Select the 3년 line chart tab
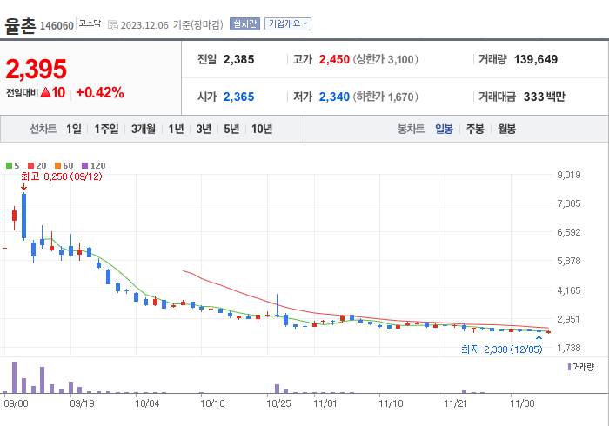Image resolution: width=609 pixels, height=426 pixels. coord(204,129)
